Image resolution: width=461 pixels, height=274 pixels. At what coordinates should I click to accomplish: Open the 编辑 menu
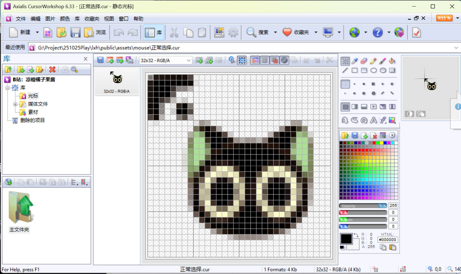35,19
